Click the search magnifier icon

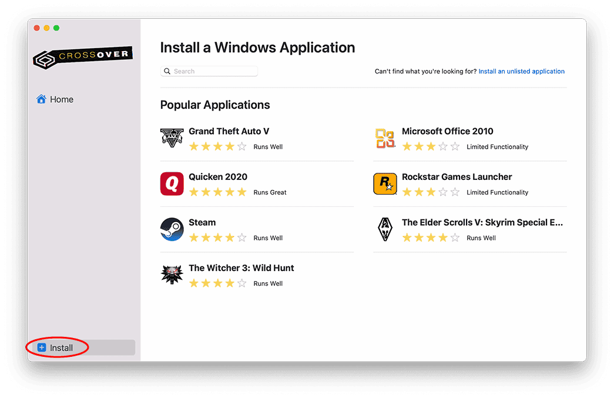point(167,71)
